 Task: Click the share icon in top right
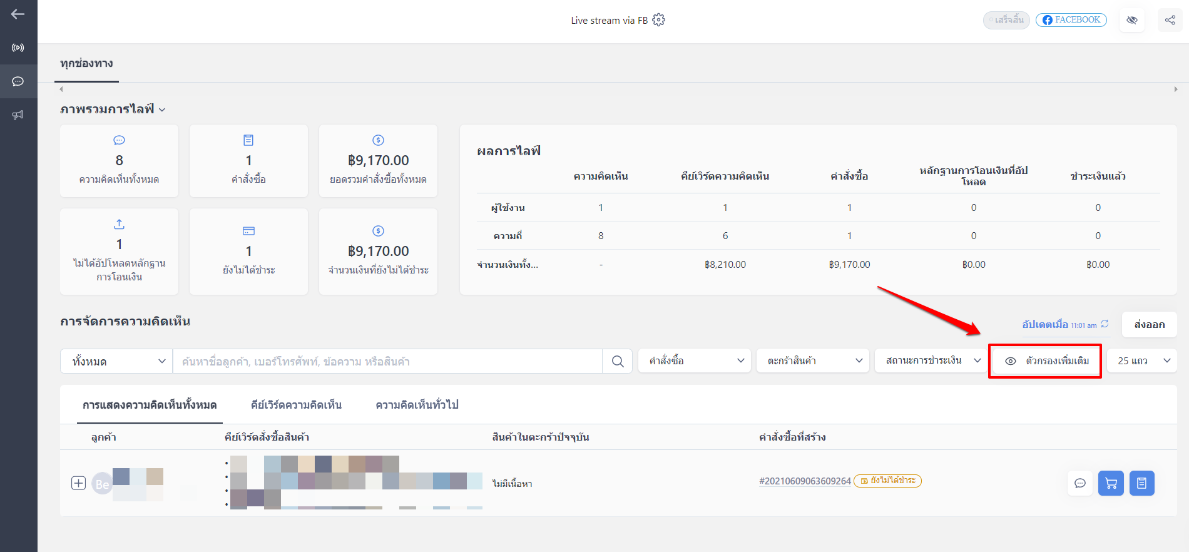[x=1170, y=20]
